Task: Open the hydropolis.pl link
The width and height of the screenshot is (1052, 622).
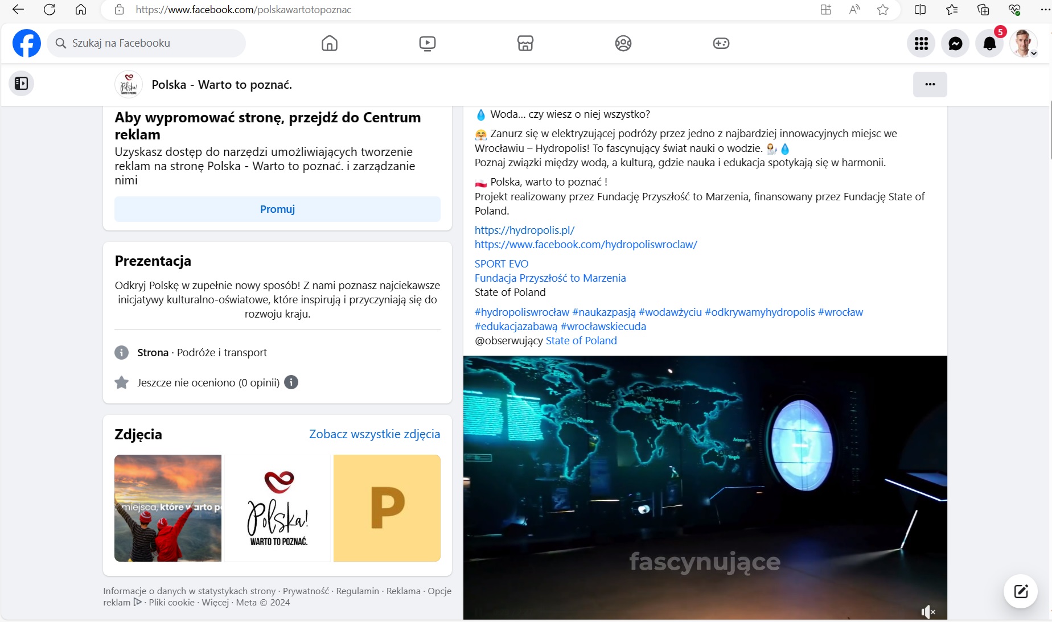Action: pyautogui.click(x=524, y=230)
